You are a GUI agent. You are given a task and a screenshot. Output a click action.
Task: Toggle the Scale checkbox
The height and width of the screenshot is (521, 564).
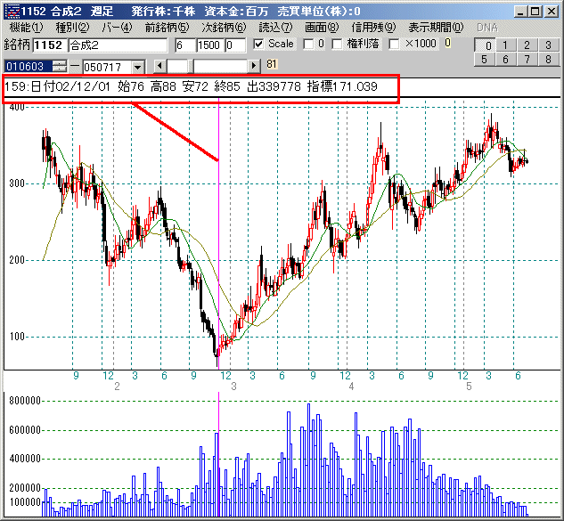click(259, 45)
